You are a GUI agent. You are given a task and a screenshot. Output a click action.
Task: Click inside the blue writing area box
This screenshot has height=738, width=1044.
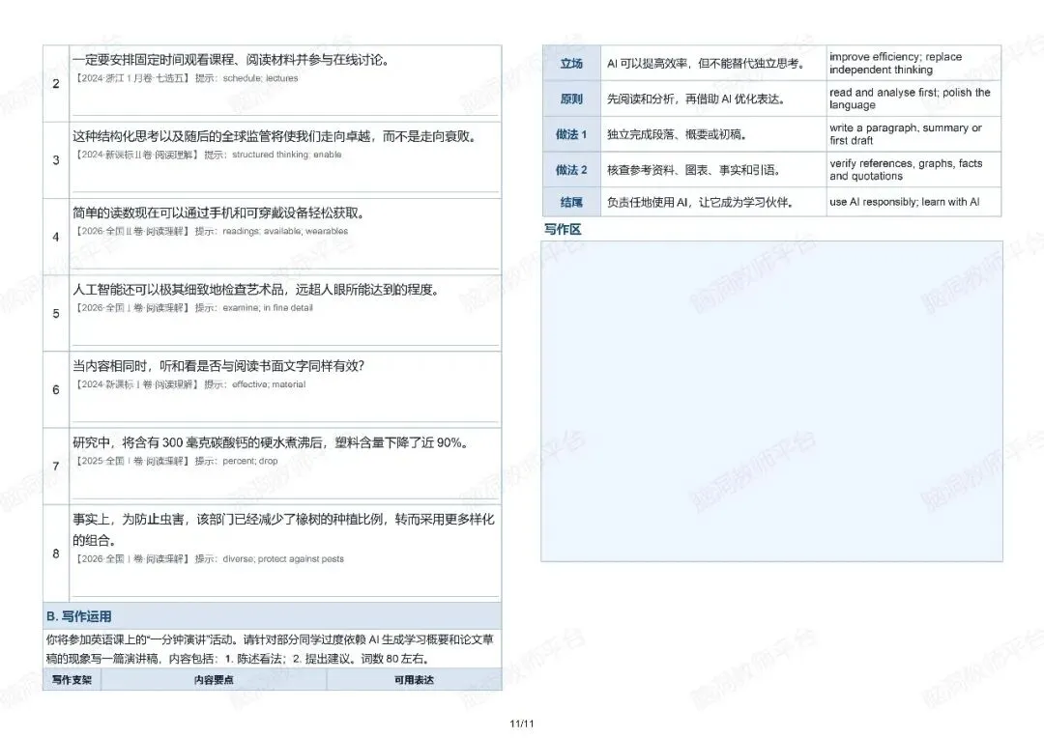point(771,401)
